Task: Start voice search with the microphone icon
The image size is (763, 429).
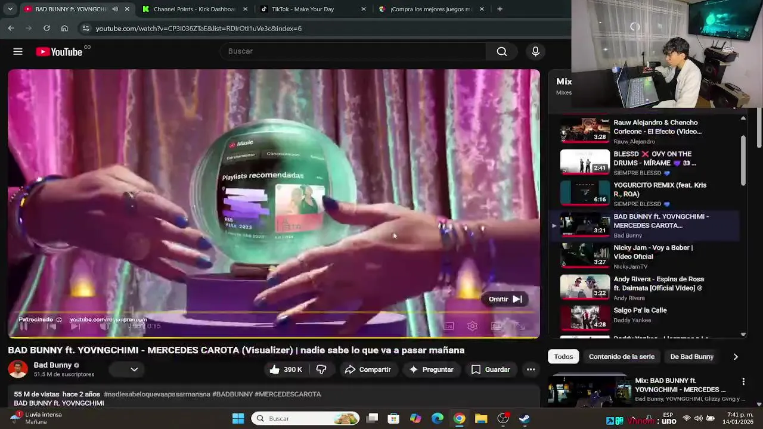Action: pos(535,52)
